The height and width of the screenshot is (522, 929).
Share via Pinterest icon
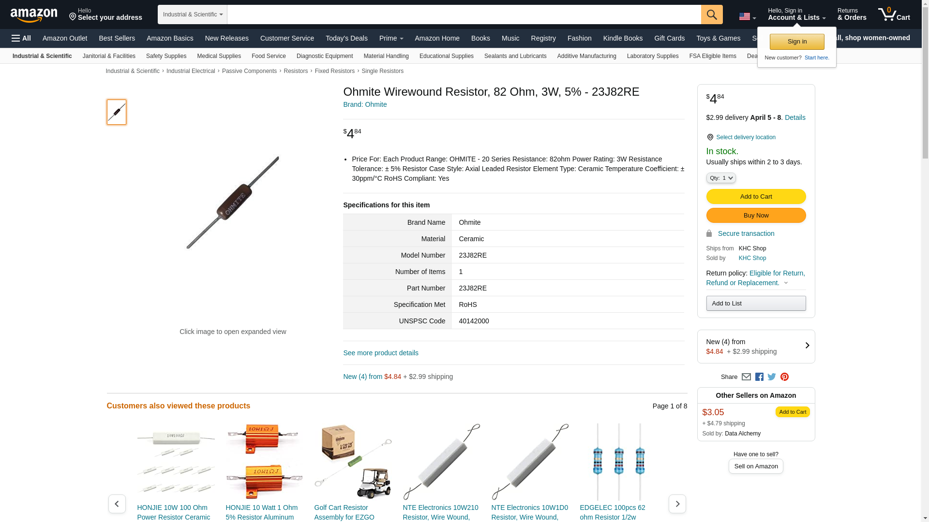[784, 377]
